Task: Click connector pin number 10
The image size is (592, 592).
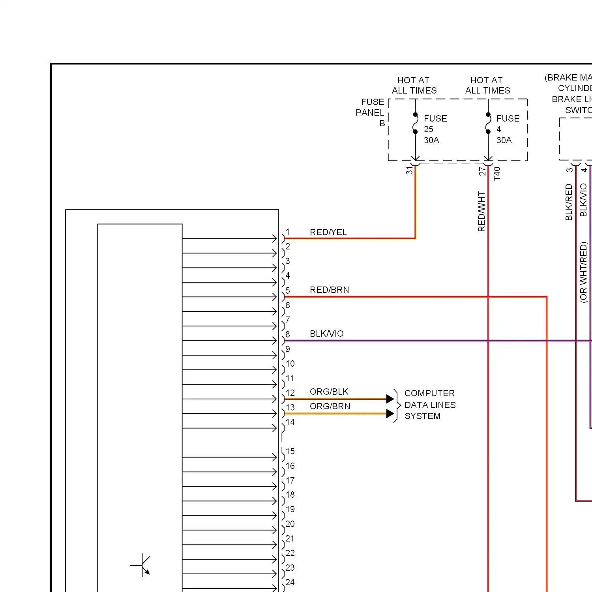Action: pyautogui.click(x=290, y=363)
